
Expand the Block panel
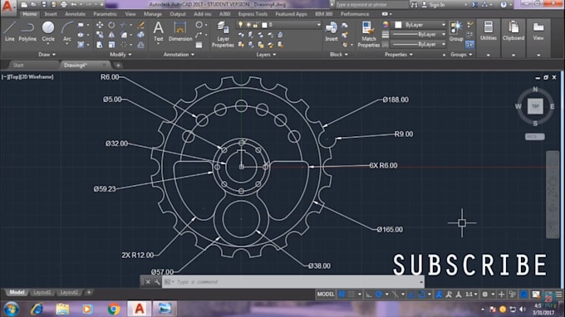339,55
